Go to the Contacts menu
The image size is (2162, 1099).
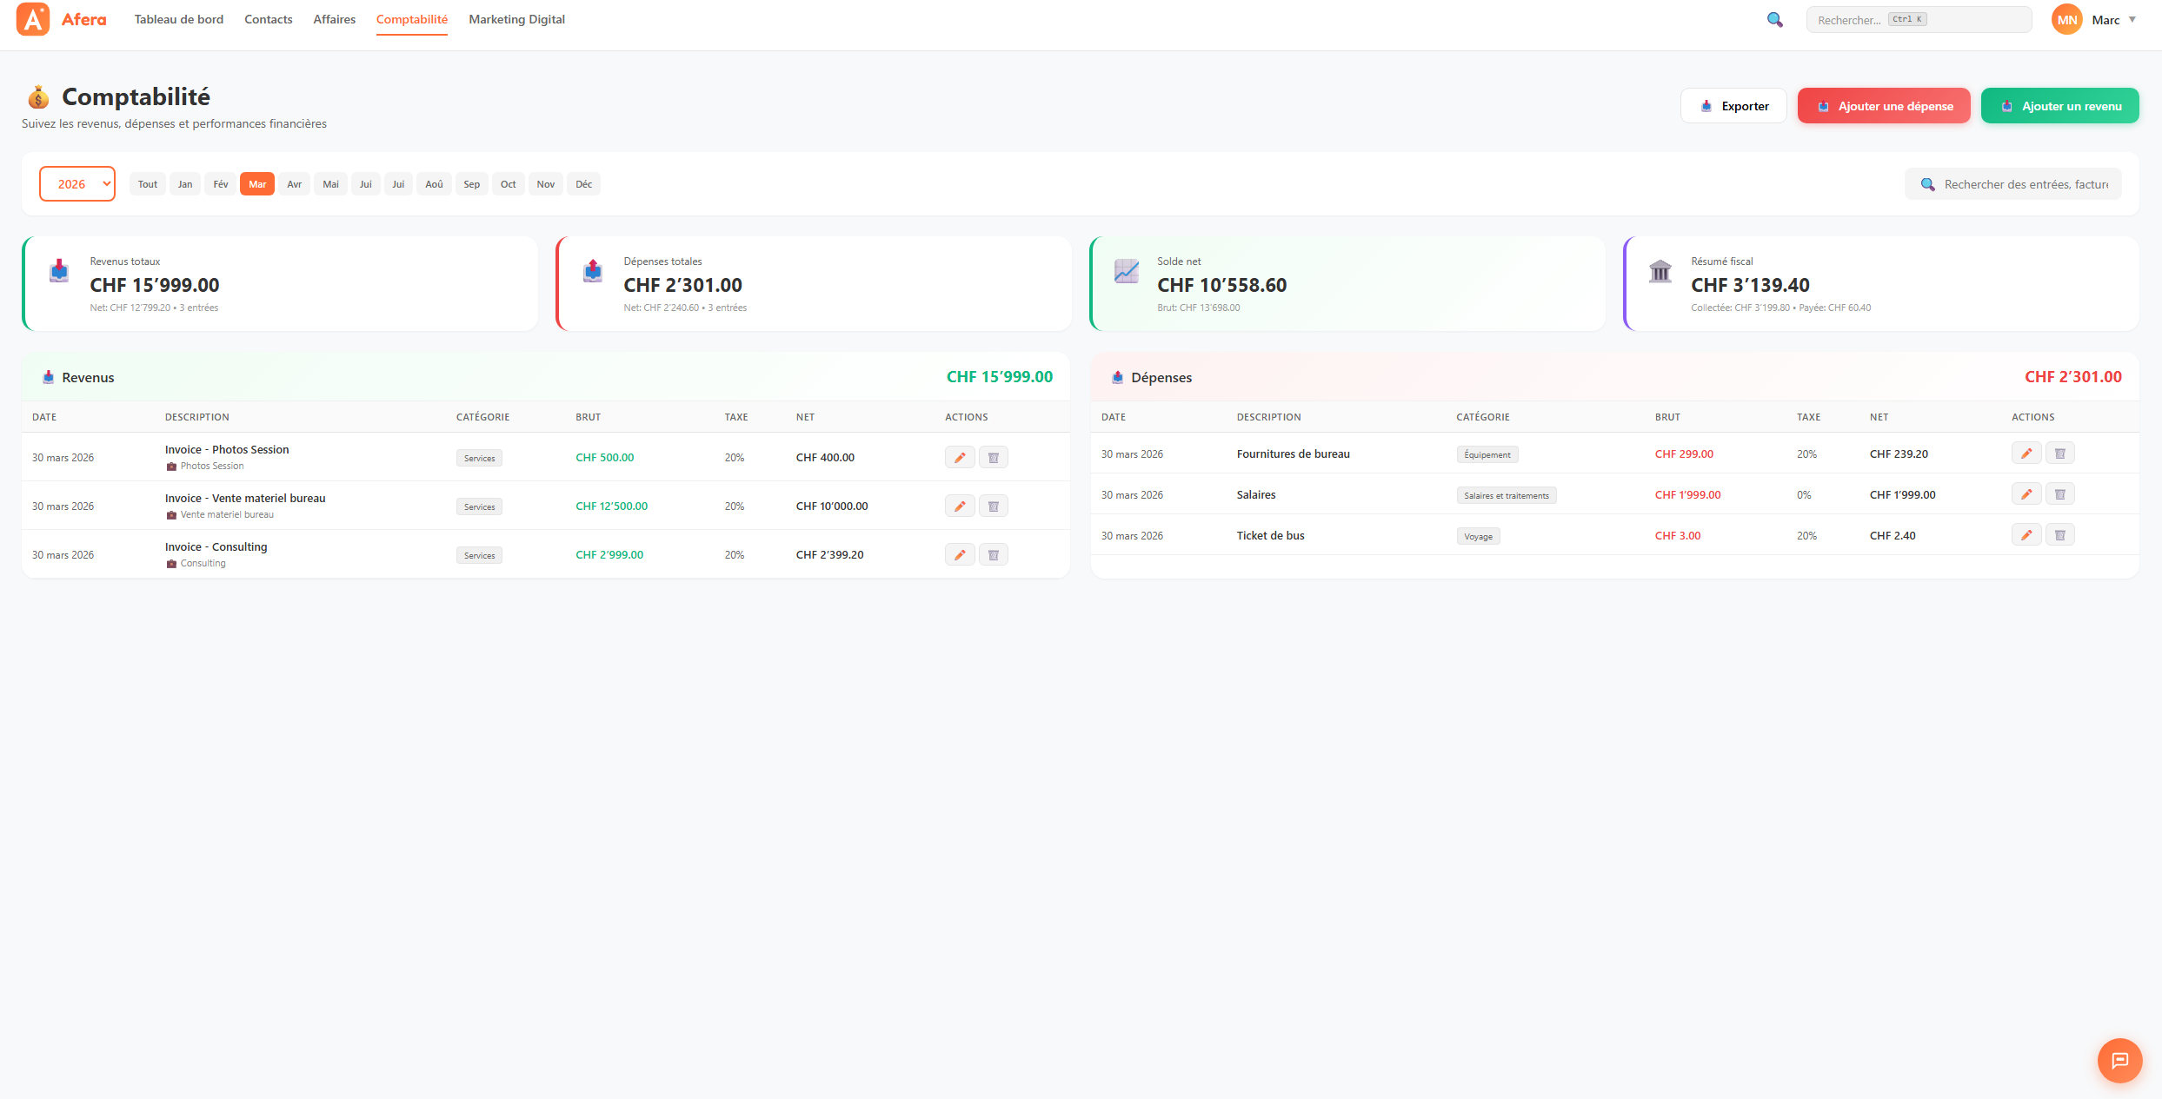(x=268, y=19)
